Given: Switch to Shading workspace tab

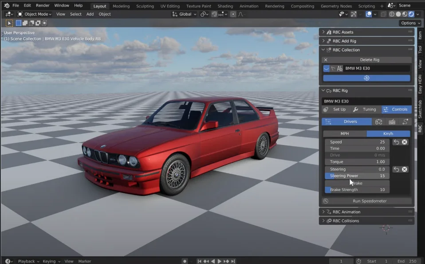Looking at the screenshot, I should [x=225, y=6].
